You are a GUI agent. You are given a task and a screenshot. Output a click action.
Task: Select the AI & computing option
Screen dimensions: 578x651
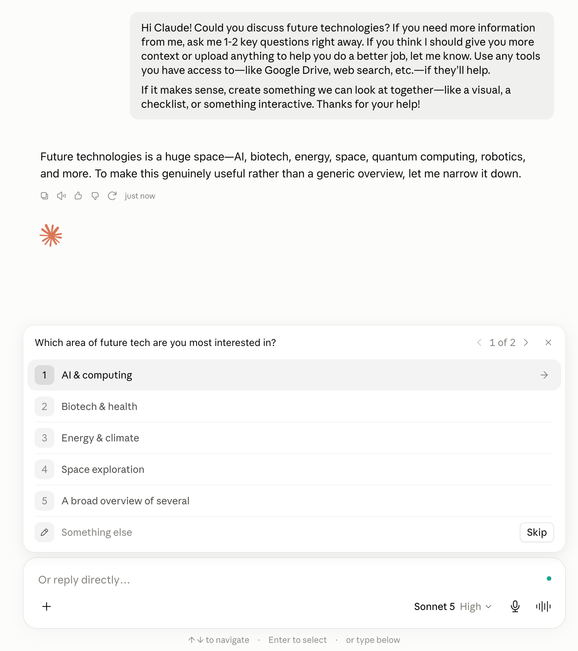294,375
